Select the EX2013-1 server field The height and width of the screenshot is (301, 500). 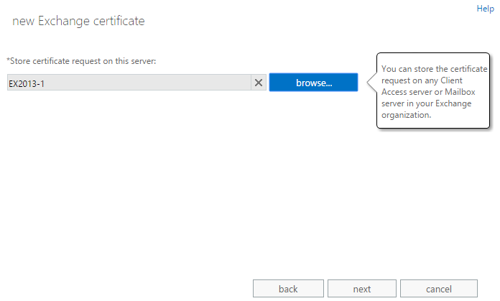(x=129, y=83)
